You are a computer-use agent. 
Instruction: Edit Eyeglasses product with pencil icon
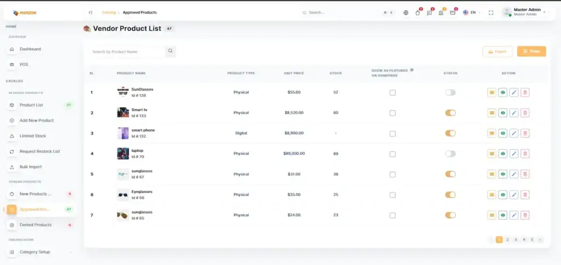pyautogui.click(x=514, y=195)
